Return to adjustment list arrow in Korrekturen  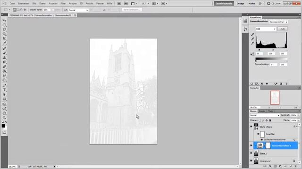(x=252, y=84)
